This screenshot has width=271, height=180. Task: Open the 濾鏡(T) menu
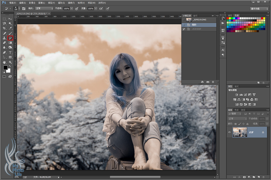pos(71,3)
